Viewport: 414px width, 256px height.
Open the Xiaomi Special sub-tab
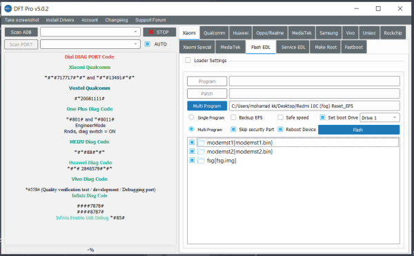tap(197, 47)
